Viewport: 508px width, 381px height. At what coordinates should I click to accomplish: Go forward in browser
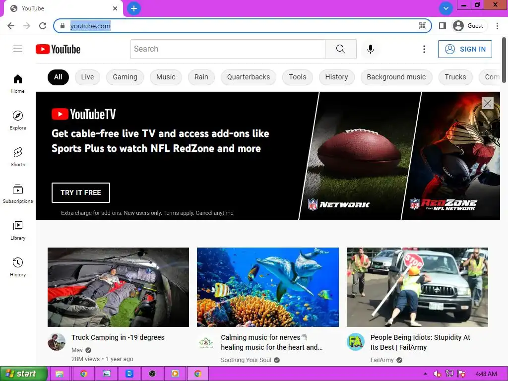[27, 26]
